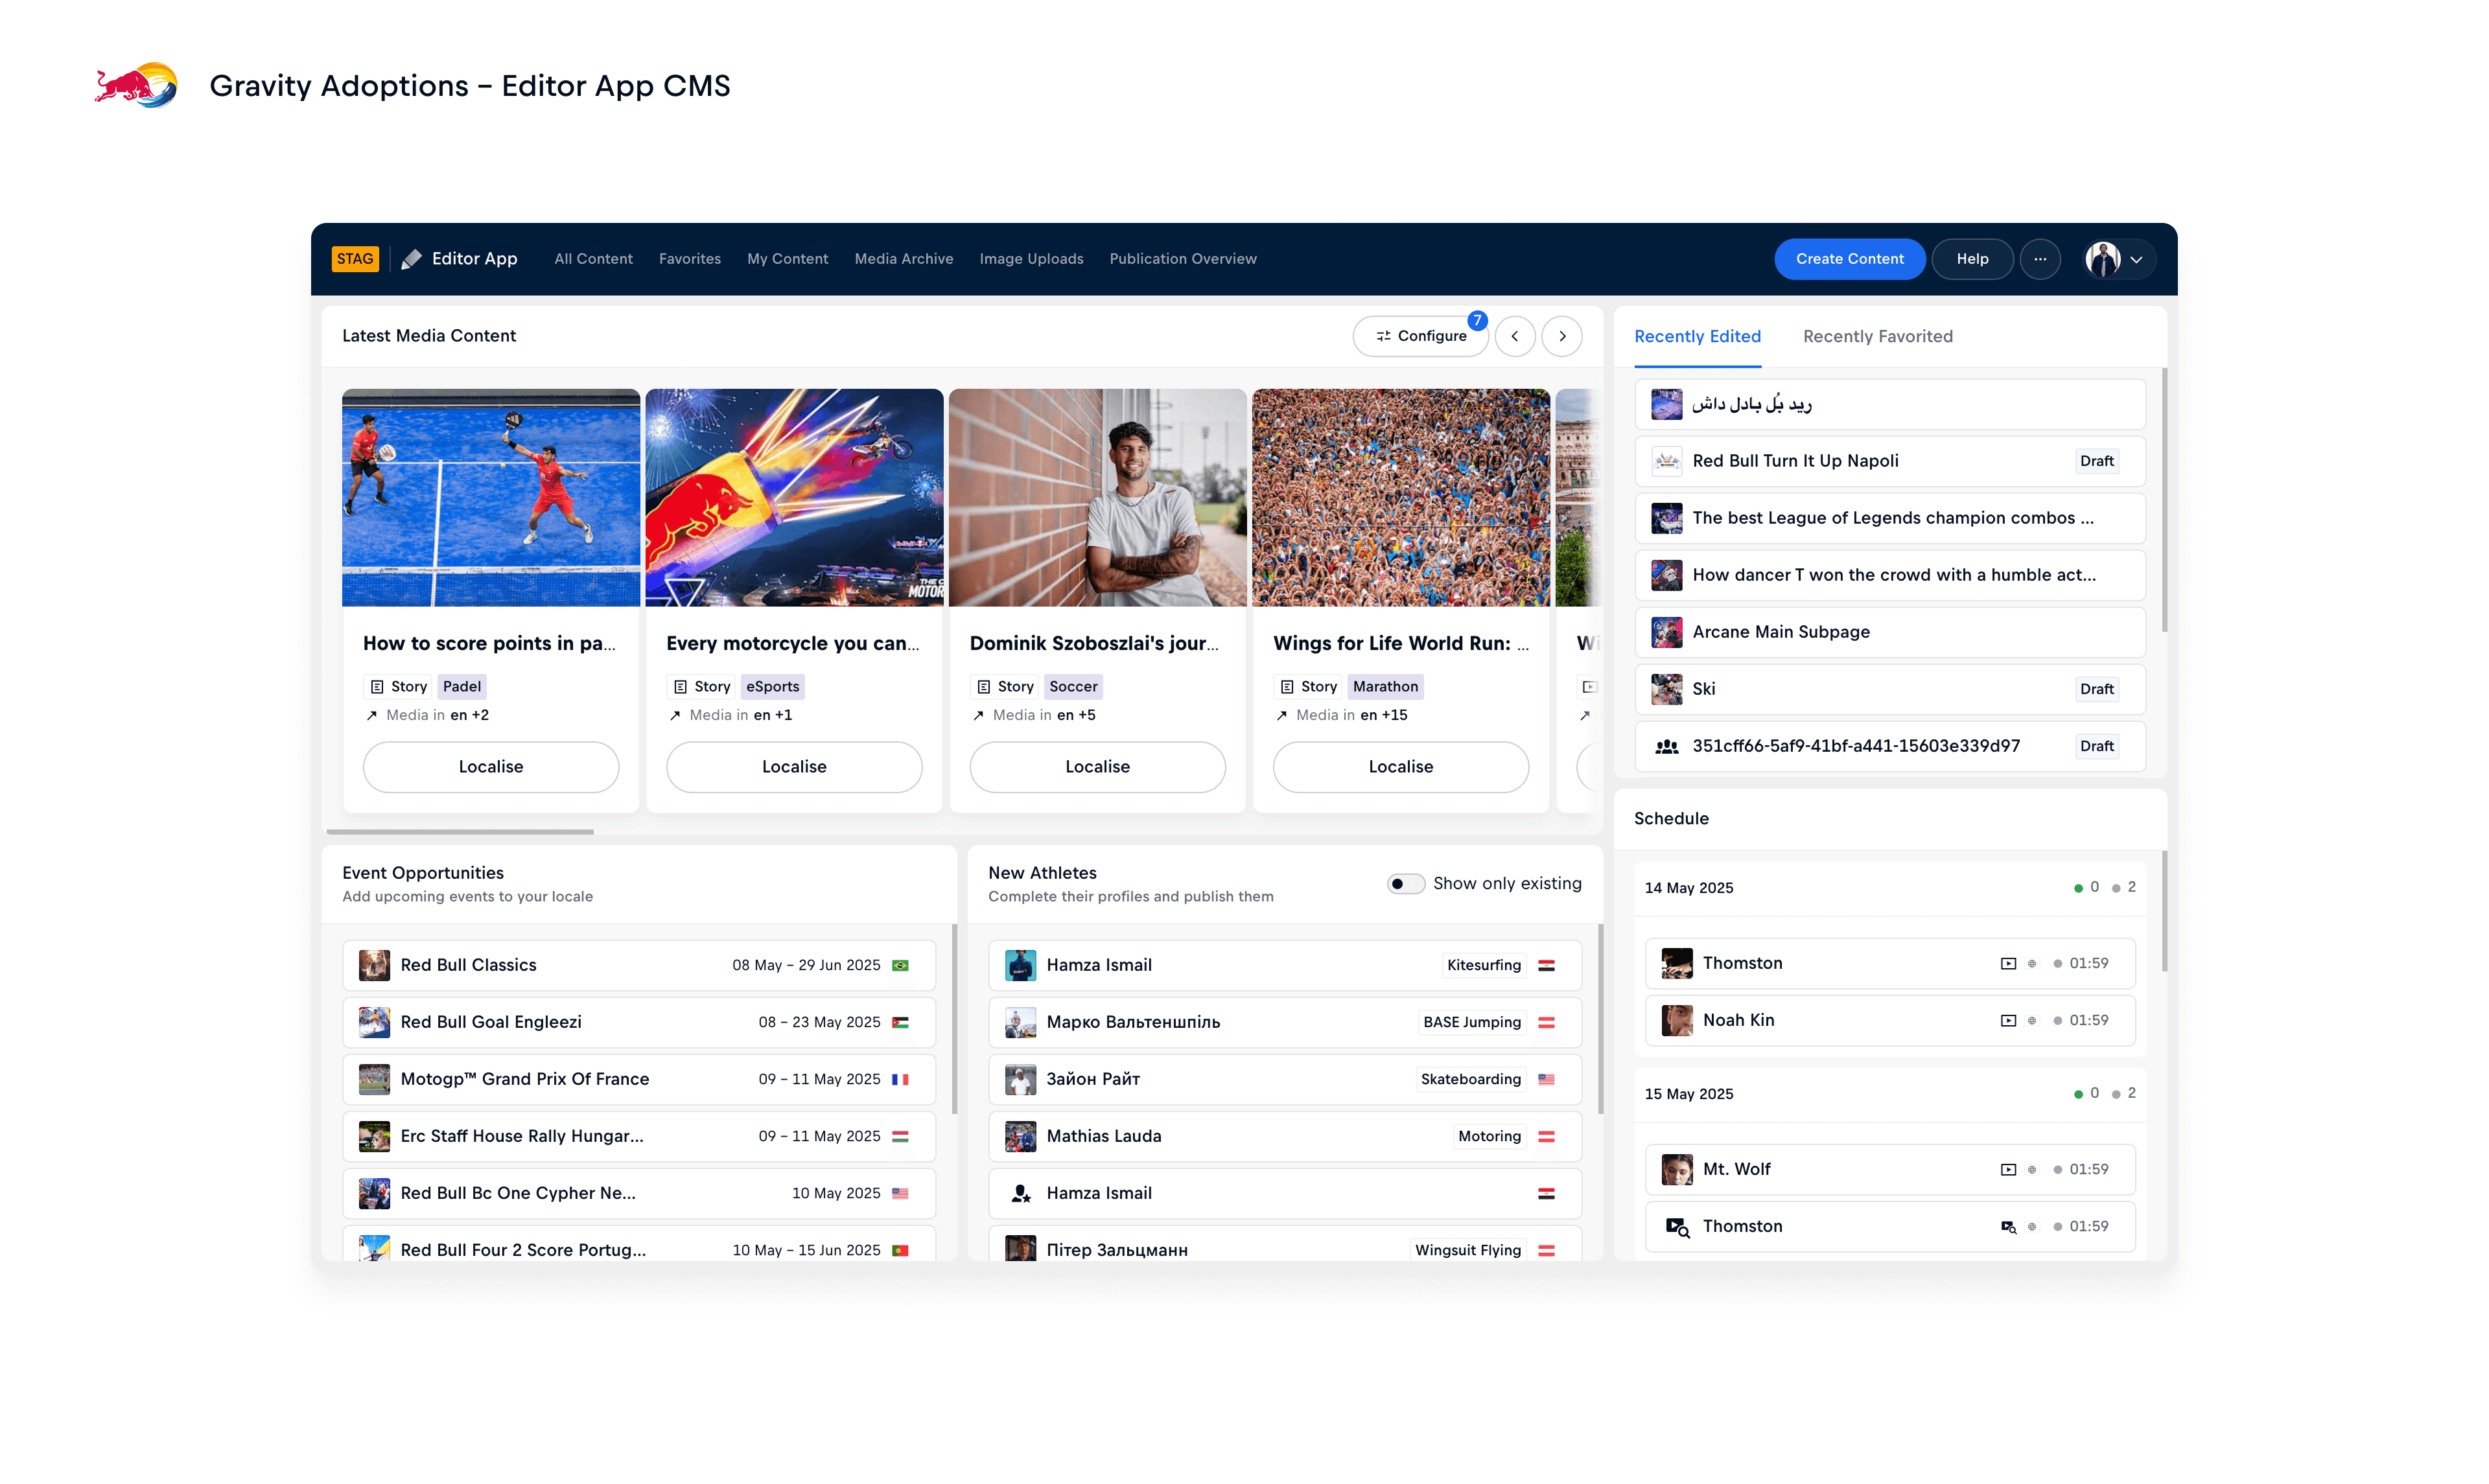Click France flag next to Motogp Grand Prix
2489x1484 pixels.
click(x=900, y=1079)
